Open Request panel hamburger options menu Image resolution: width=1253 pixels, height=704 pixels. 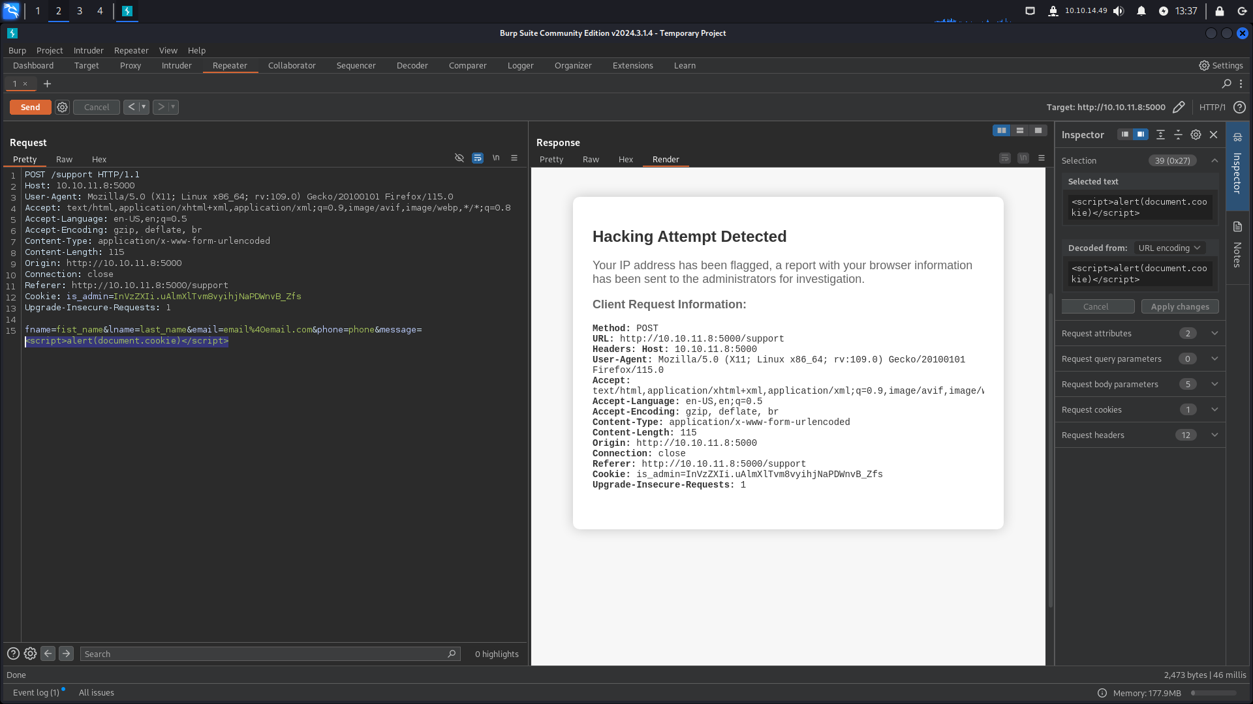click(514, 158)
